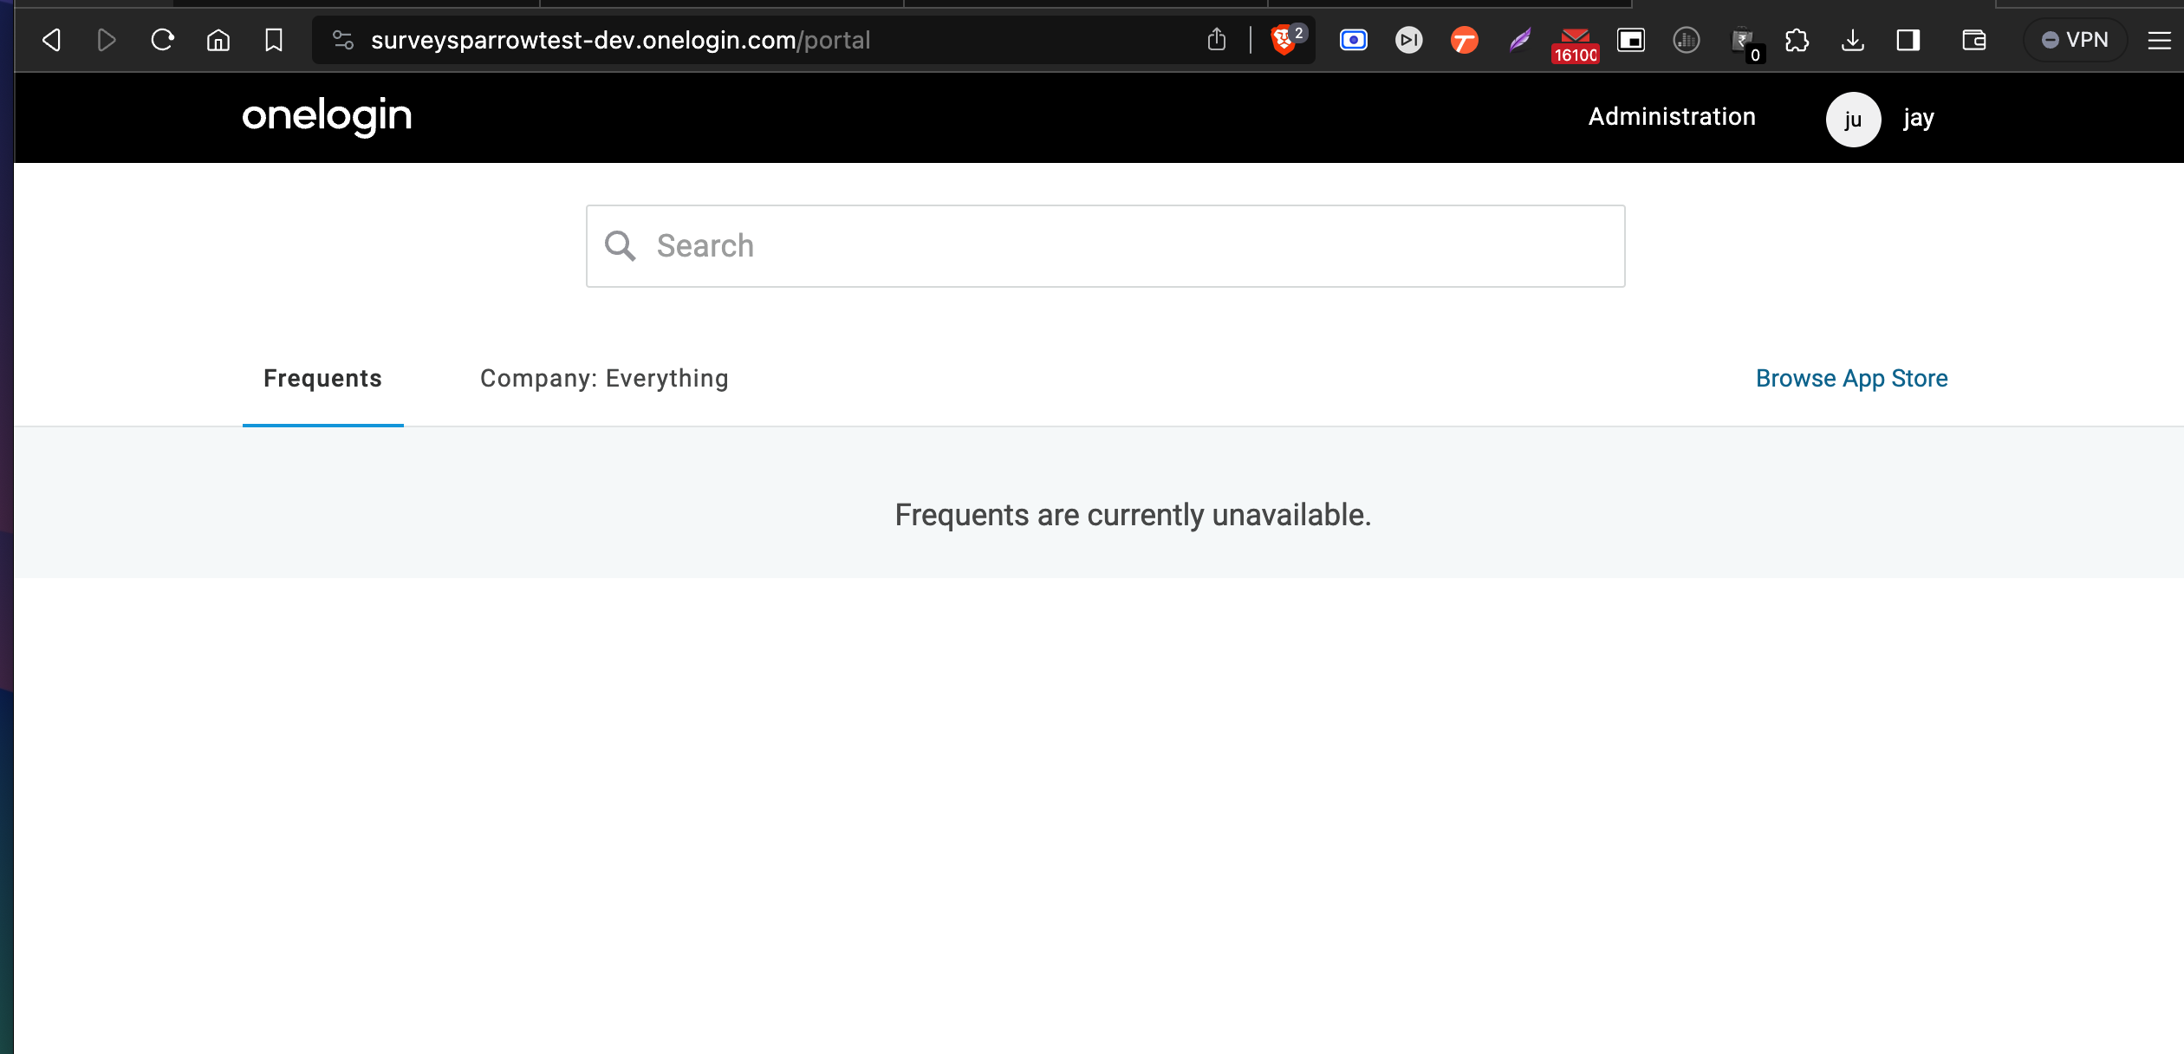2184x1054 pixels.
Task: Open the extensions puzzle piece menu
Action: pos(1797,40)
